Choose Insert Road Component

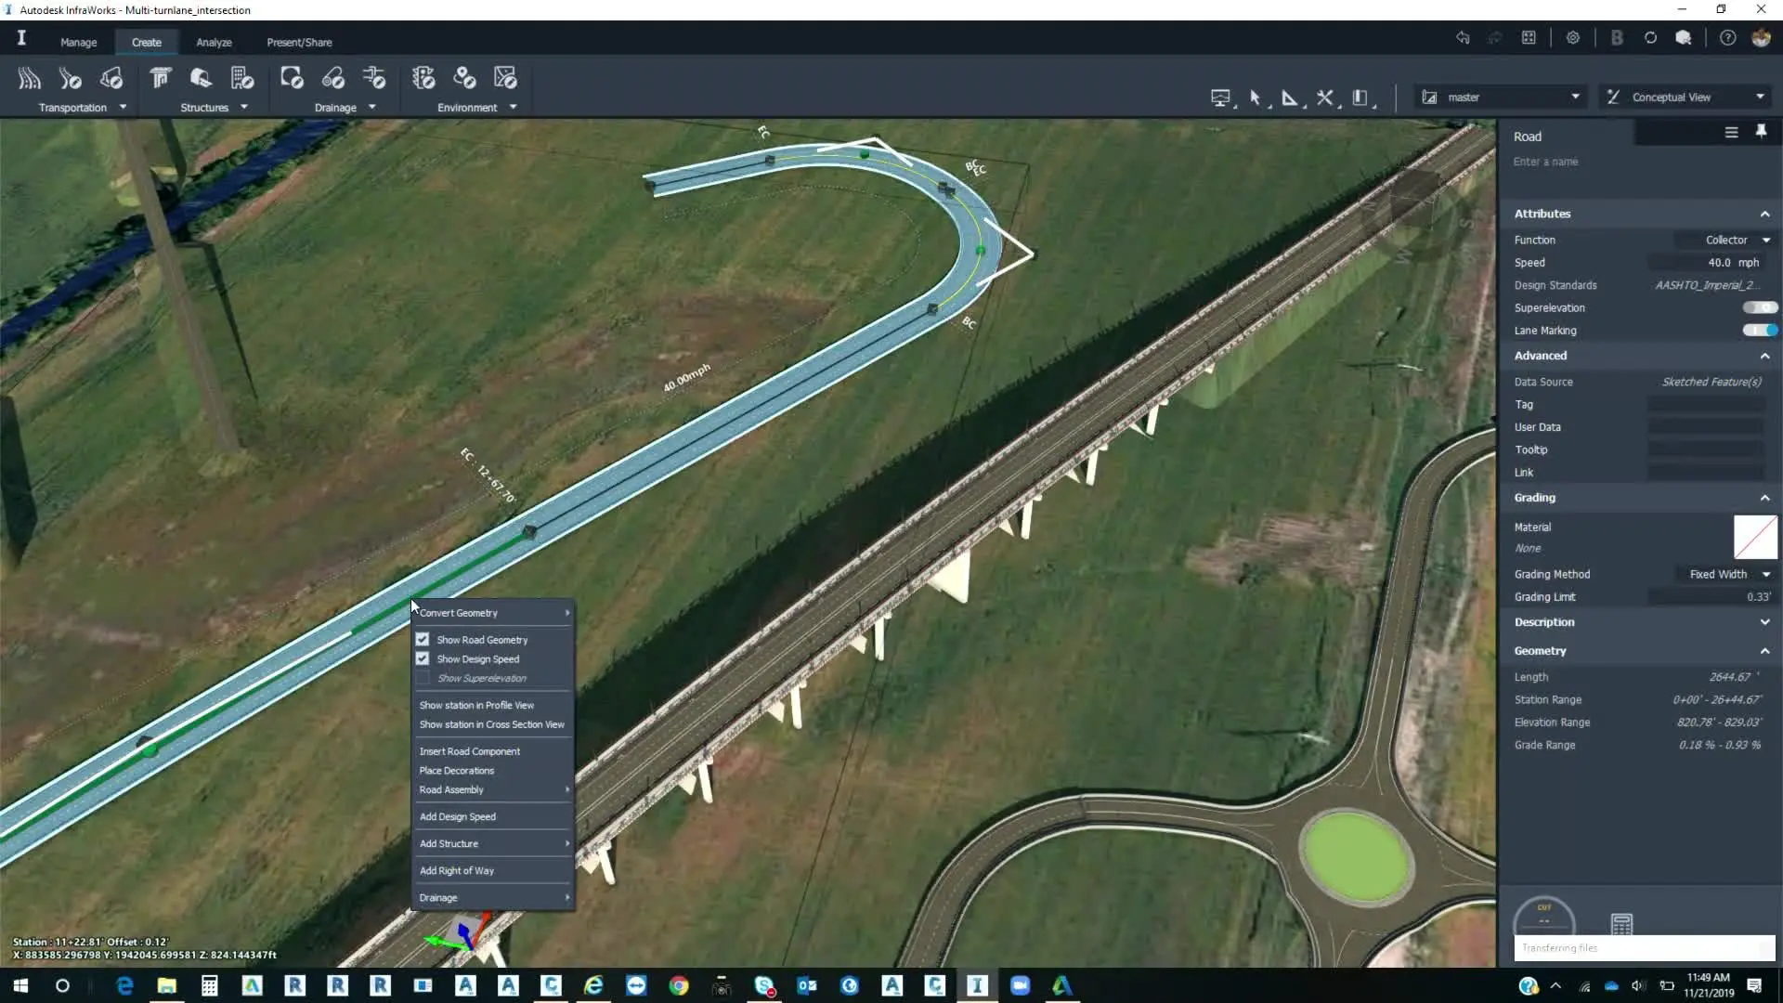493,751
